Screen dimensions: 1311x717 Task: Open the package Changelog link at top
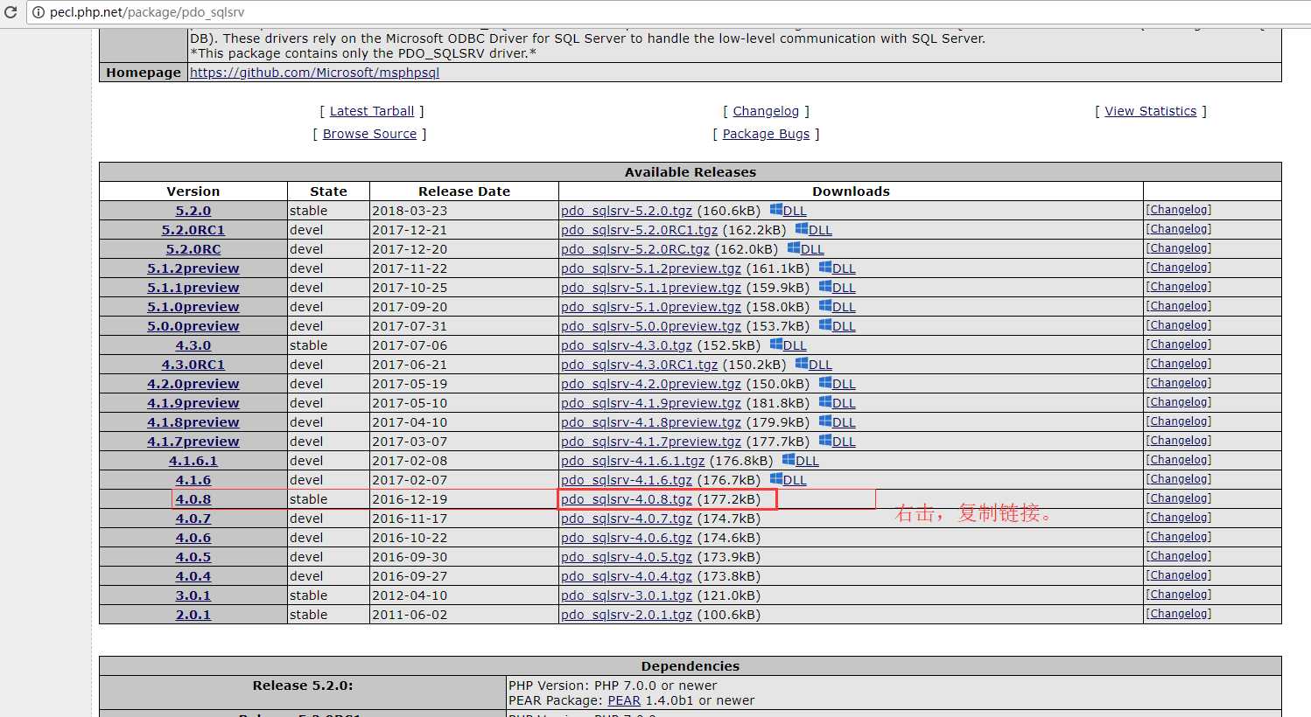tap(766, 111)
